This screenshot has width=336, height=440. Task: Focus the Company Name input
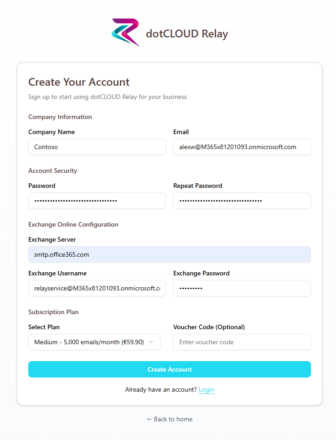[x=97, y=147]
